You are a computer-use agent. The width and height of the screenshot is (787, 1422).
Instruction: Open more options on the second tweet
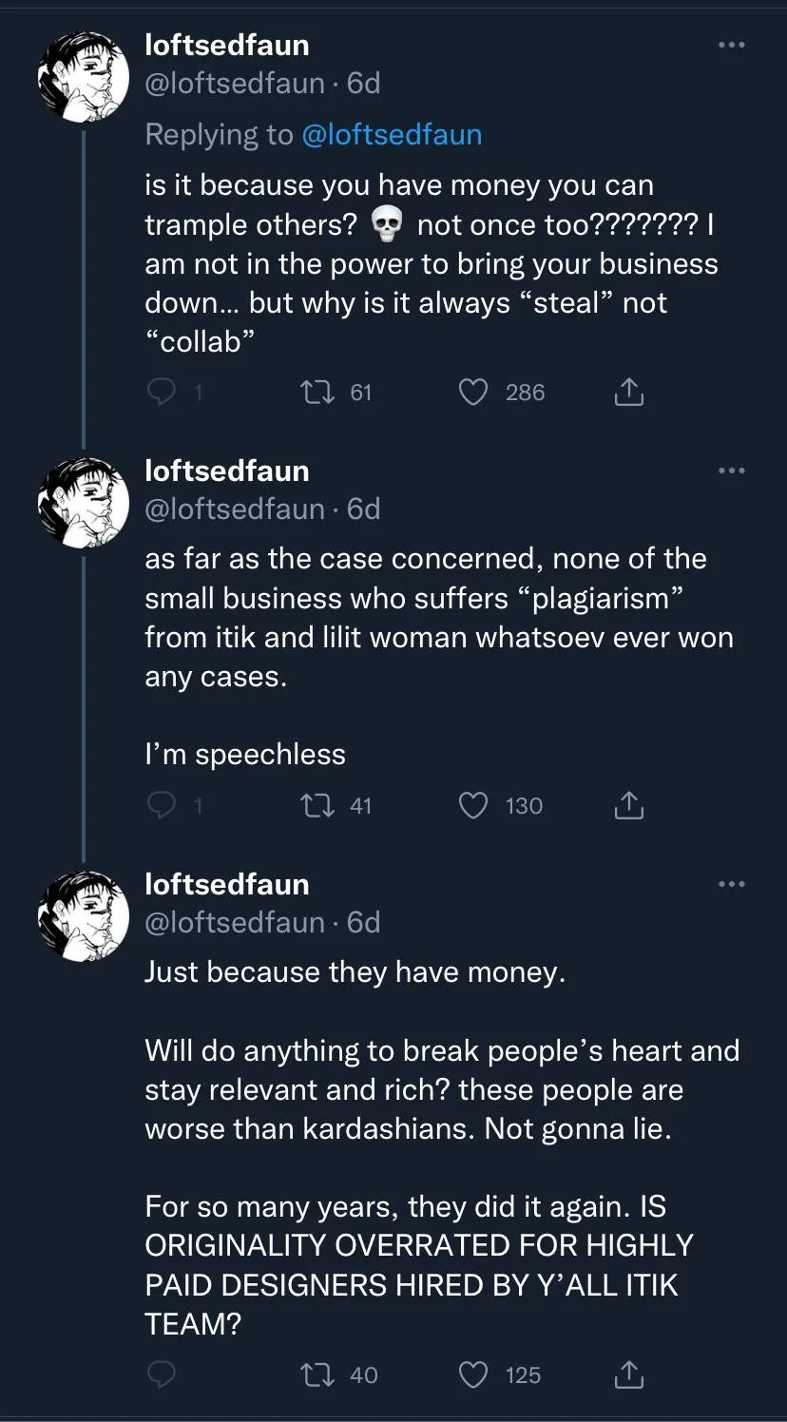(731, 471)
